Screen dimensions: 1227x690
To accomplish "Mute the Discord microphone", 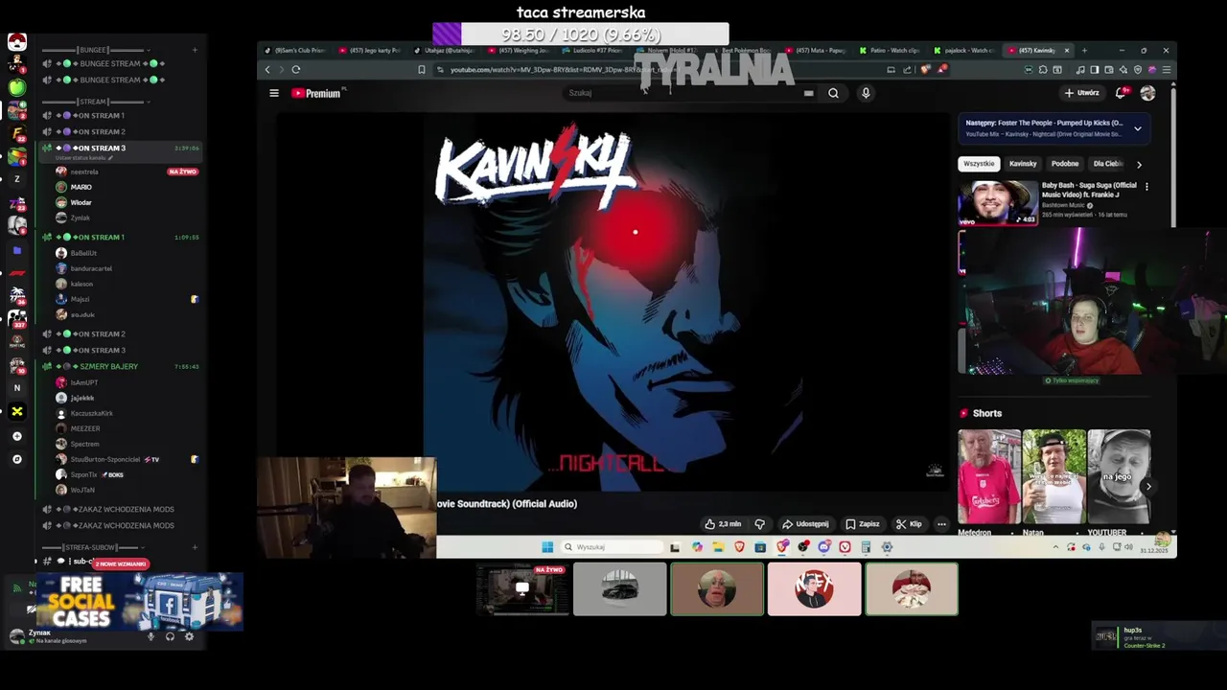I will pyautogui.click(x=150, y=636).
